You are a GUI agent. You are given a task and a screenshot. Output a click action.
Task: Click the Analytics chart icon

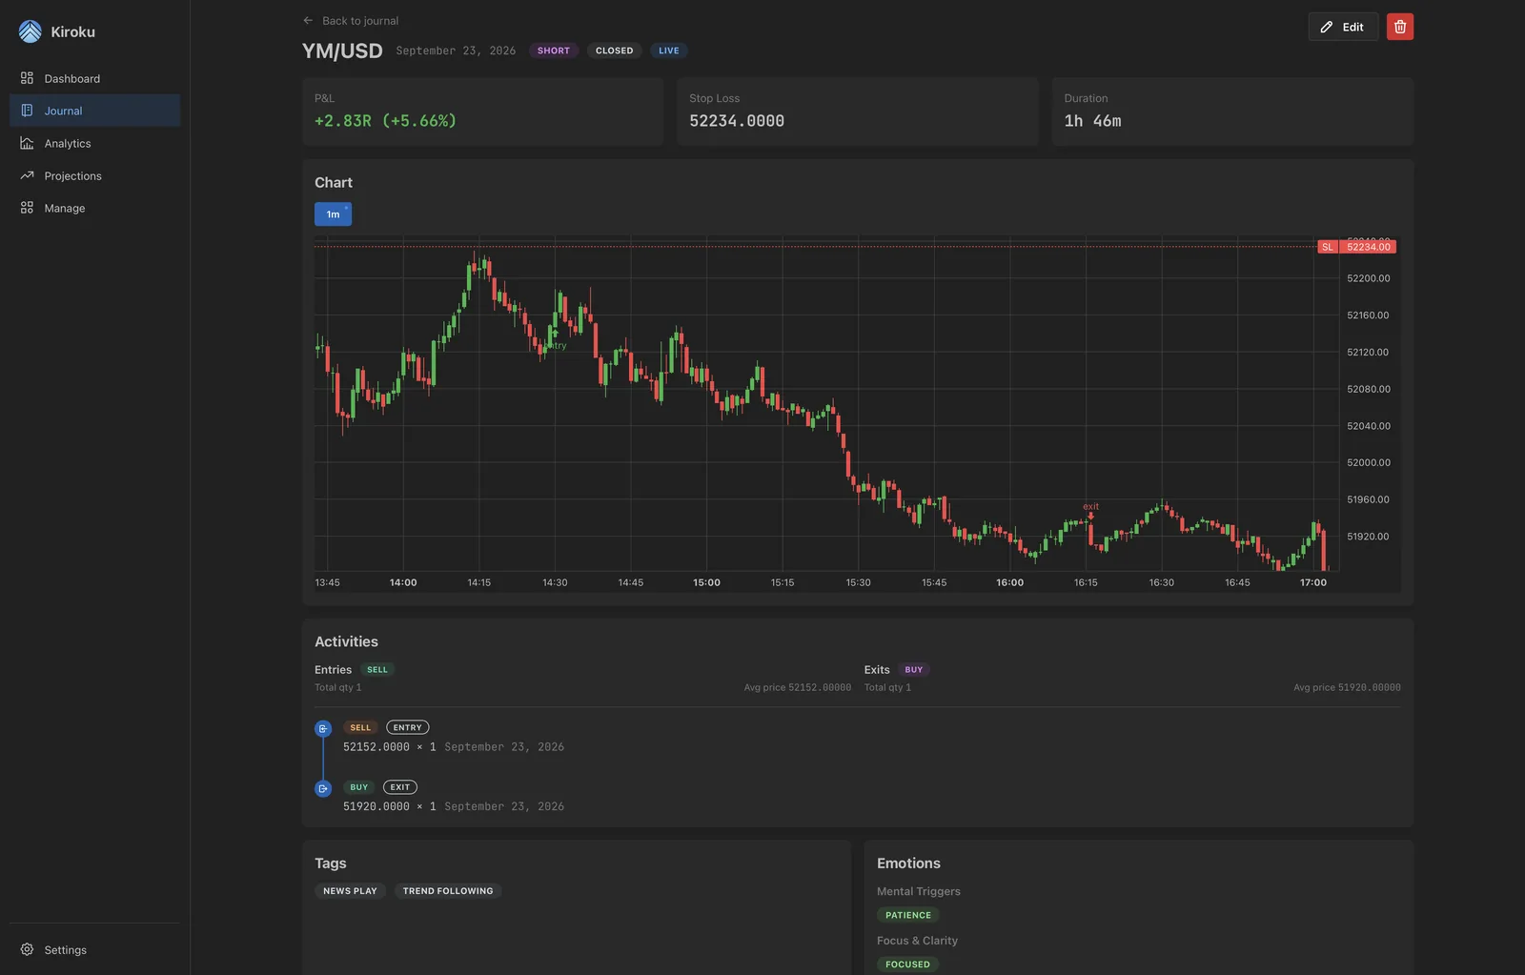(x=27, y=143)
